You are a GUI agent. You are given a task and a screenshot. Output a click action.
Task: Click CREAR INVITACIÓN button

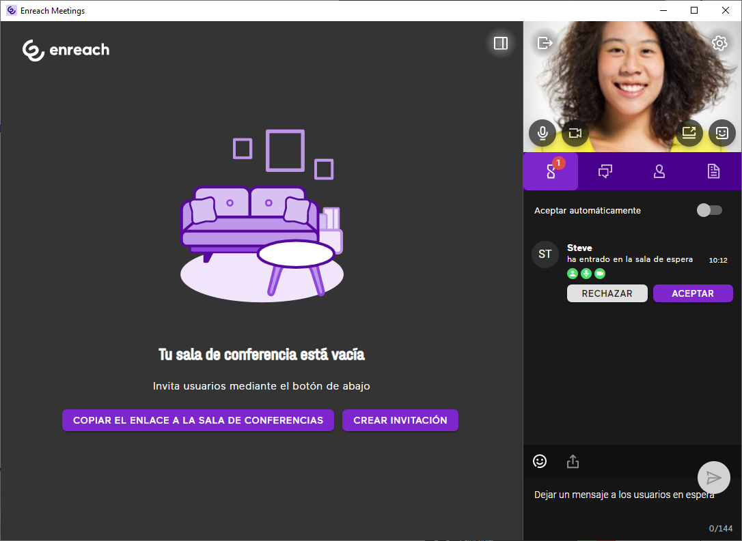400,420
